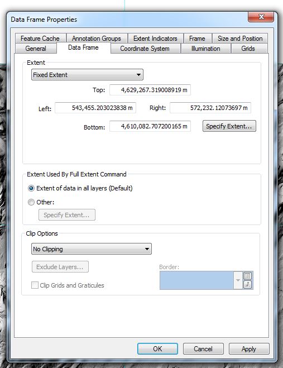Click the Apply button

click(249, 349)
